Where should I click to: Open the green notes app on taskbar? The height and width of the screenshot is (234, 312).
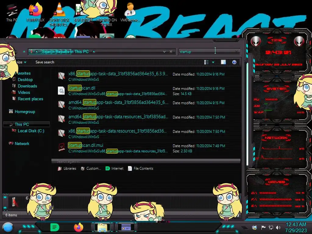tap(55, 227)
